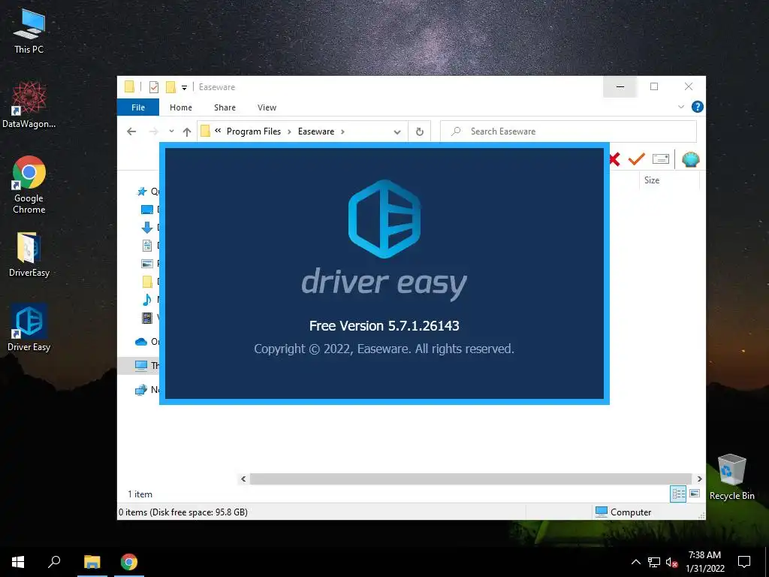The width and height of the screenshot is (769, 577).
Task: Select OneDrive cloud icon in navigation pane
Action: coord(141,342)
